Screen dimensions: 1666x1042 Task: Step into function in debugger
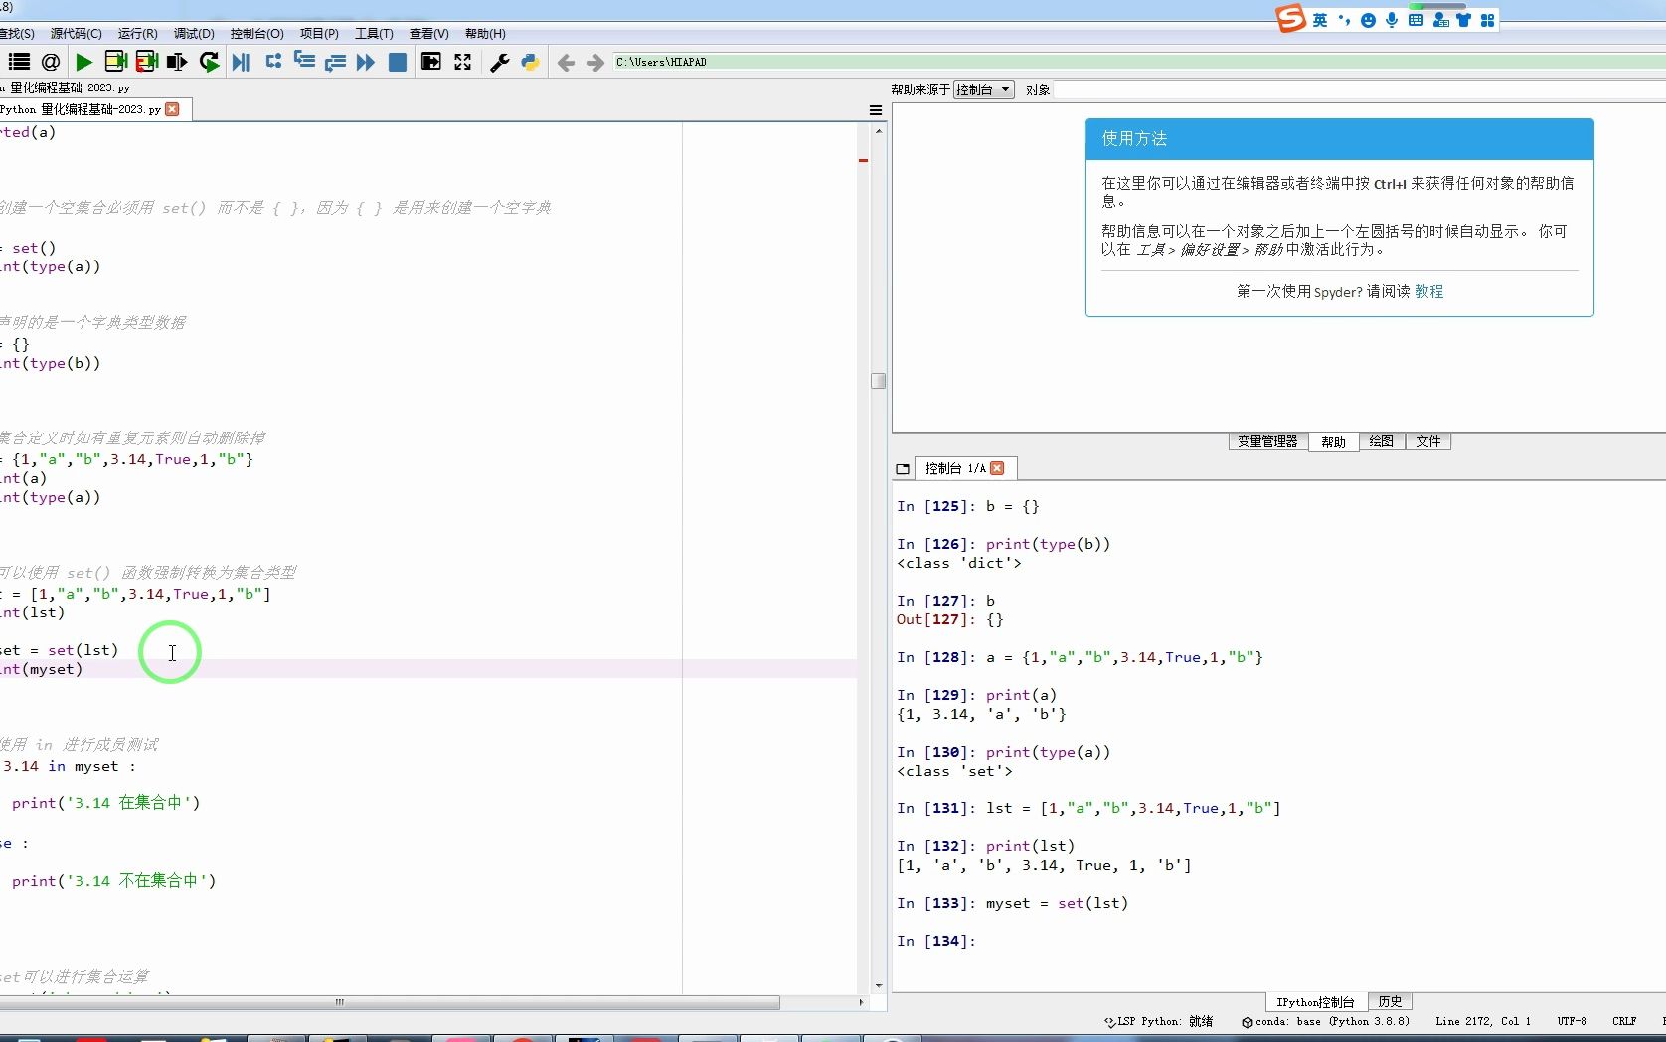point(304,62)
